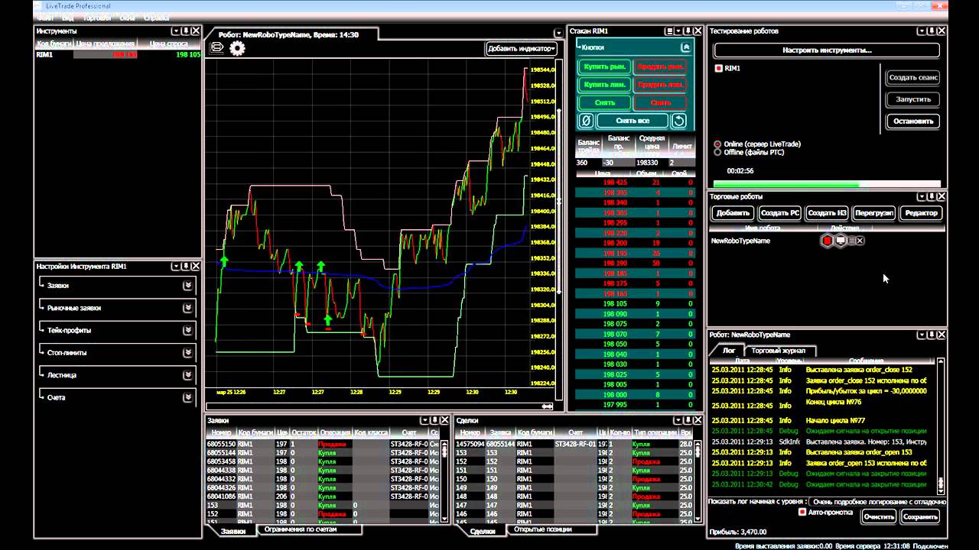This screenshot has height=550, width=979.
Task: Select Offline (файлы РТС) radio button
Action: coord(717,152)
